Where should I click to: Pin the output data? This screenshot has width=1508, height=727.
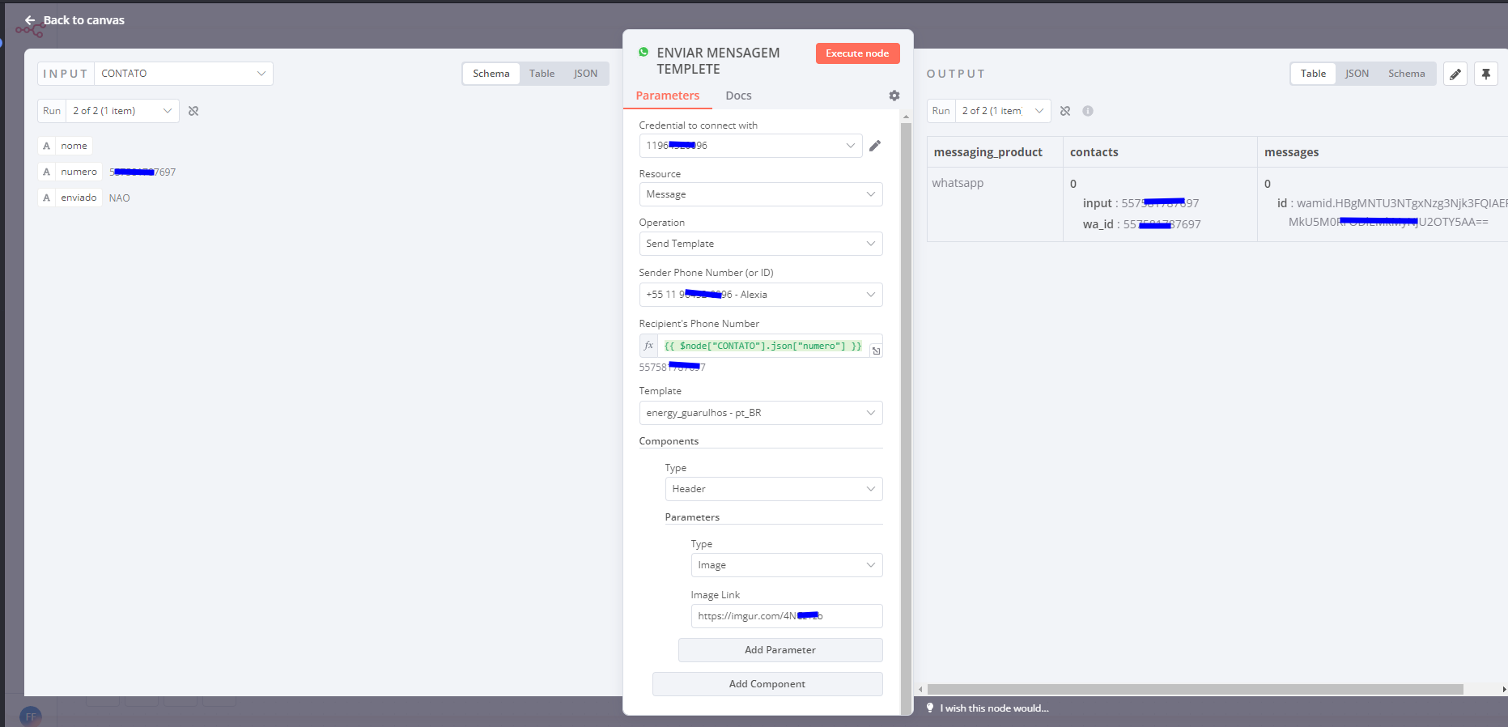1486,74
